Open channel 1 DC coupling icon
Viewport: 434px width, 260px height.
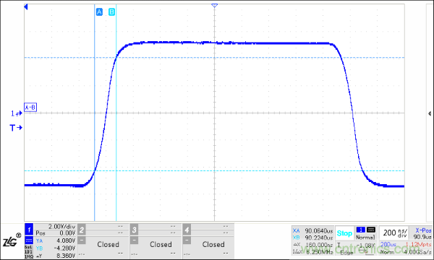pos(29,240)
